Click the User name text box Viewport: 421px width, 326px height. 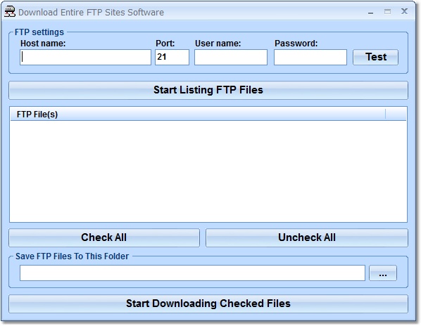tap(231, 57)
